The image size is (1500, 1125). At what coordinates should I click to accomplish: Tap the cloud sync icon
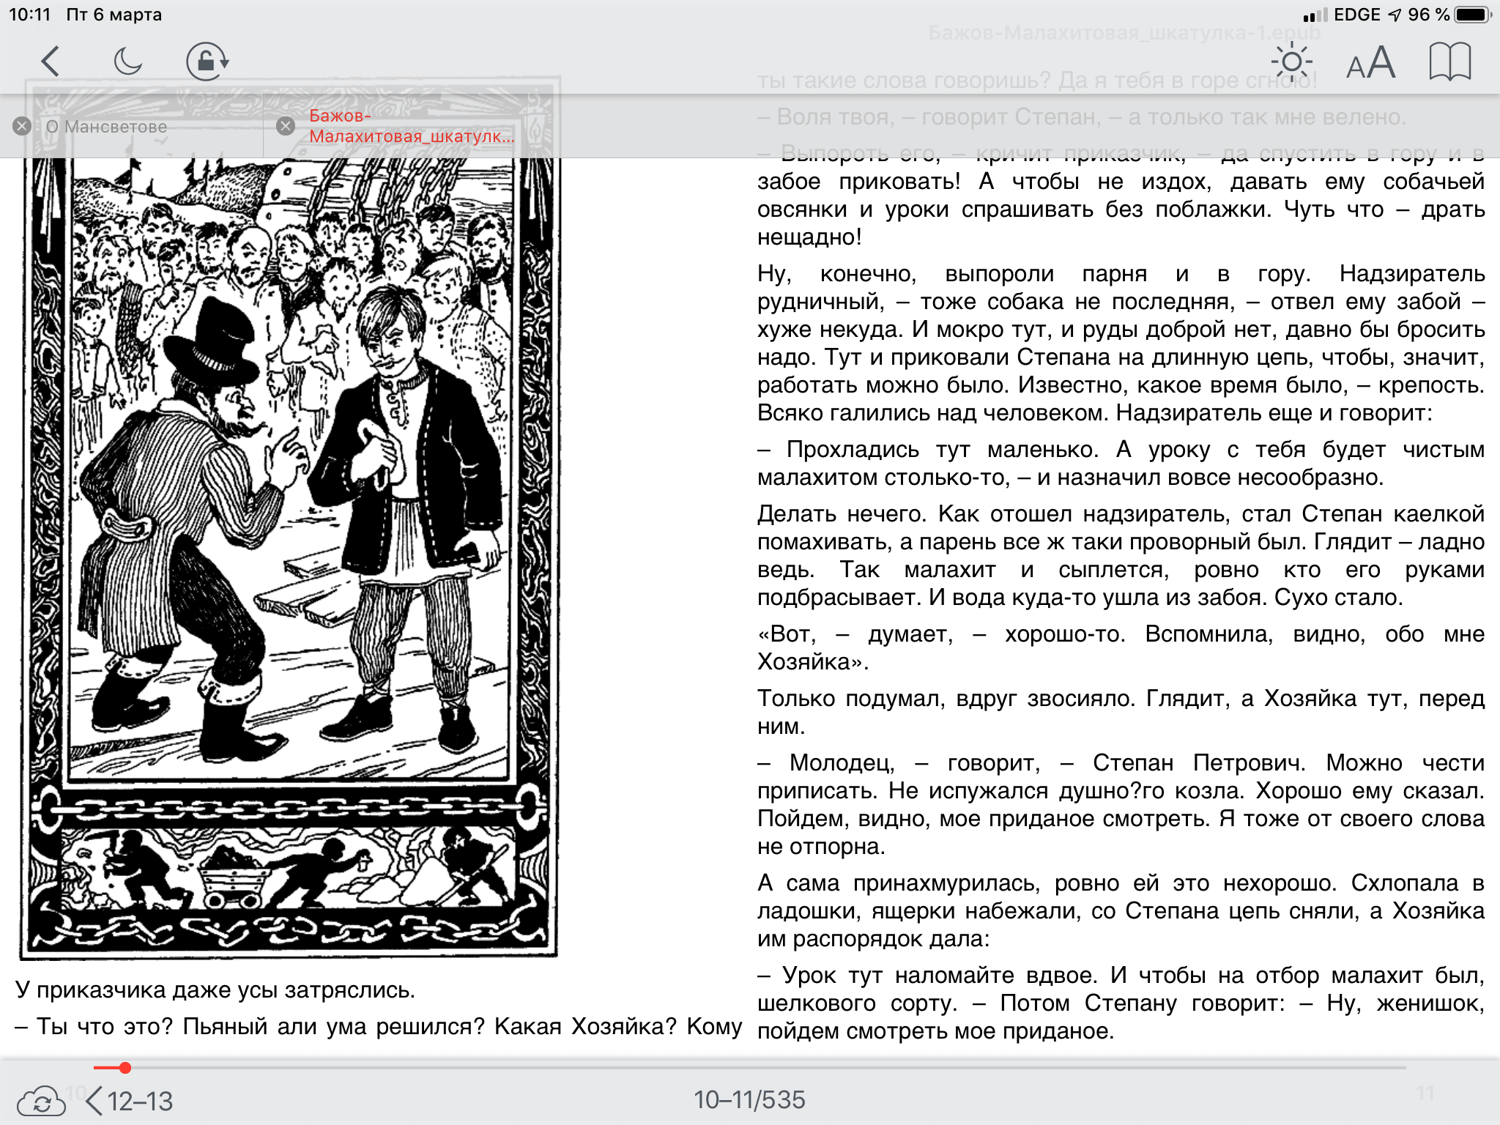tap(41, 1101)
